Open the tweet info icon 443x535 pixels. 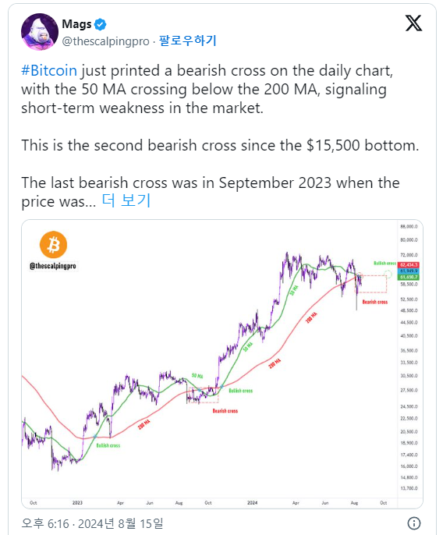point(413,523)
